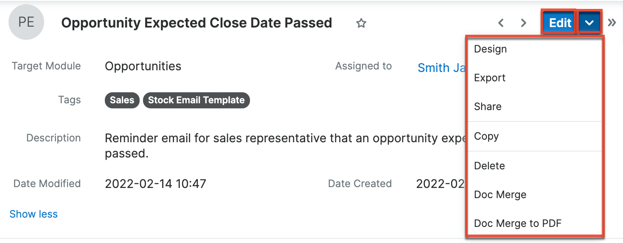Collapse details via Show less link
The image size is (623, 243).
pyautogui.click(x=34, y=214)
